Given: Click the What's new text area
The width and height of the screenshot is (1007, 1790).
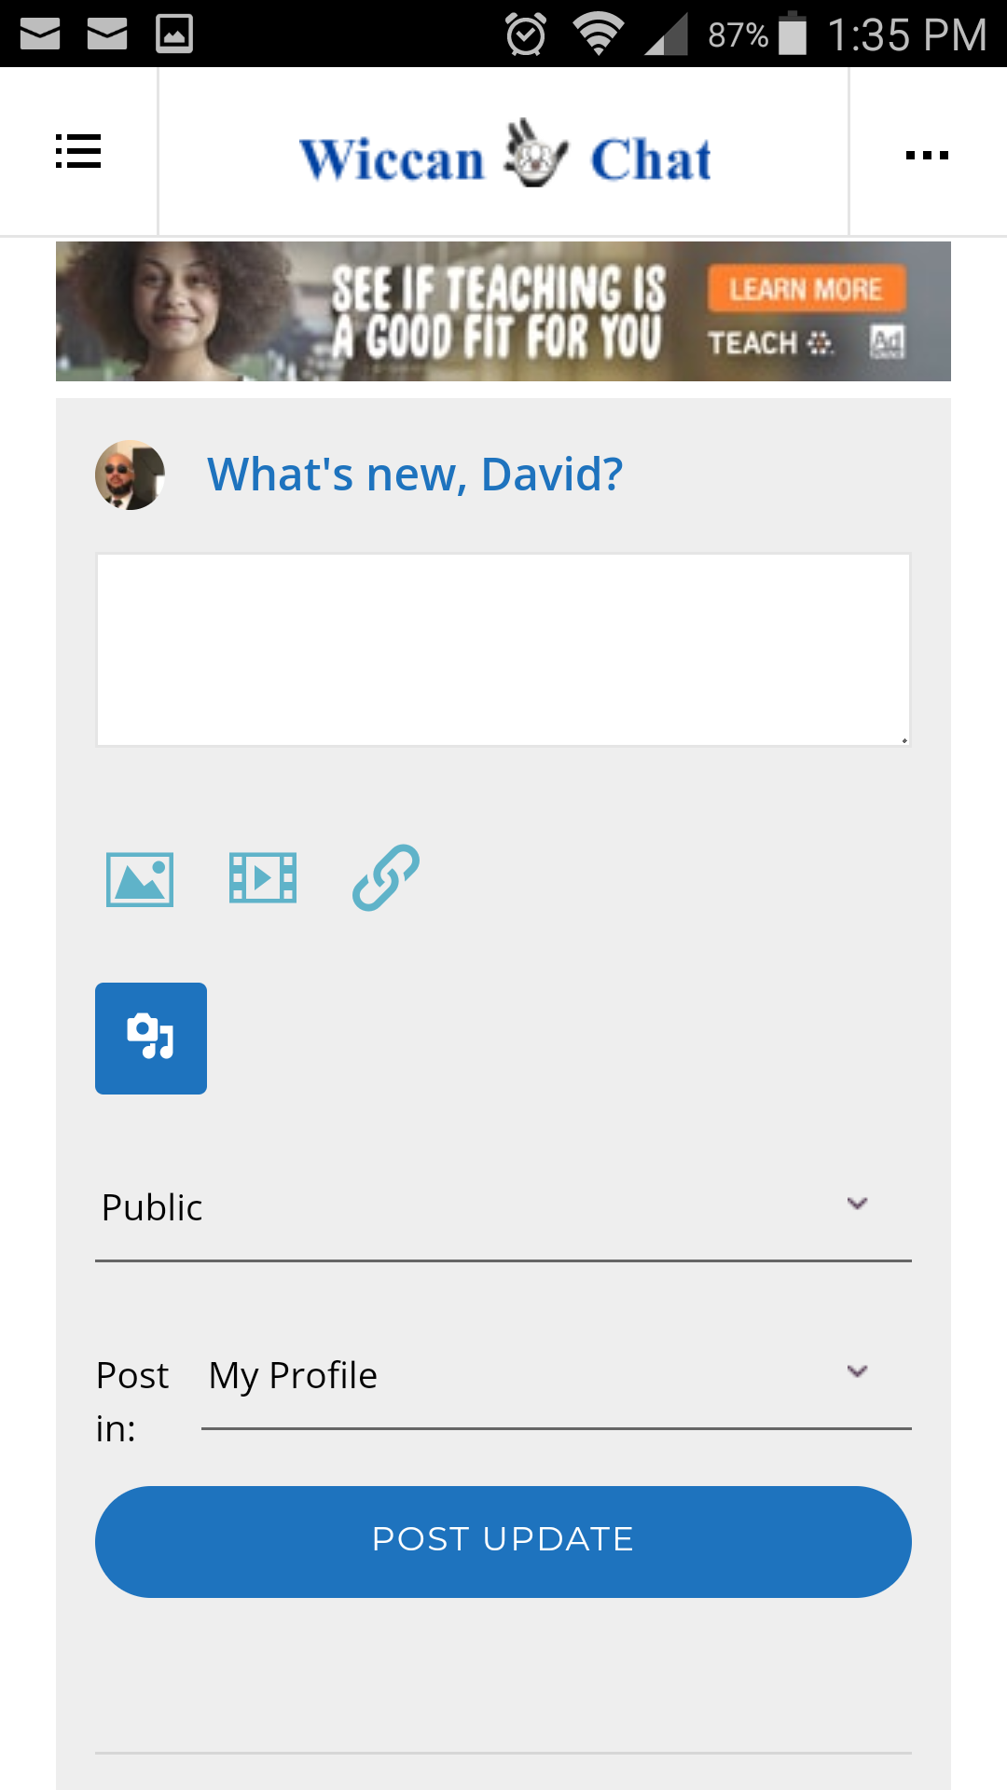Looking at the screenshot, I should (x=504, y=650).
